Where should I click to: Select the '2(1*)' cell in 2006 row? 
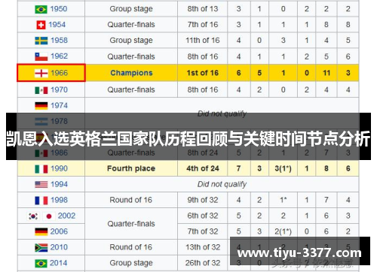coord(283,231)
